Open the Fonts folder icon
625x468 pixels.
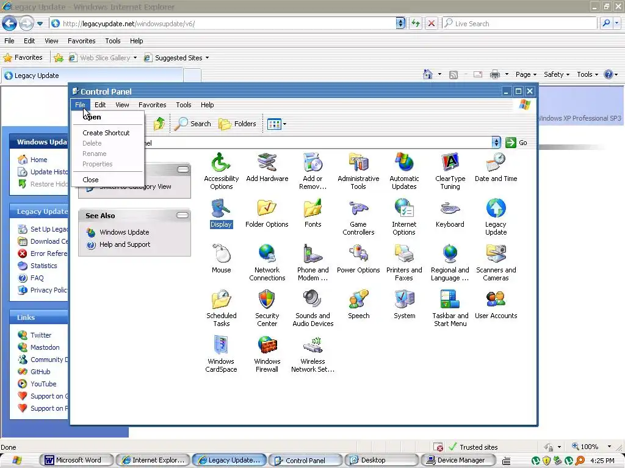pos(313,213)
